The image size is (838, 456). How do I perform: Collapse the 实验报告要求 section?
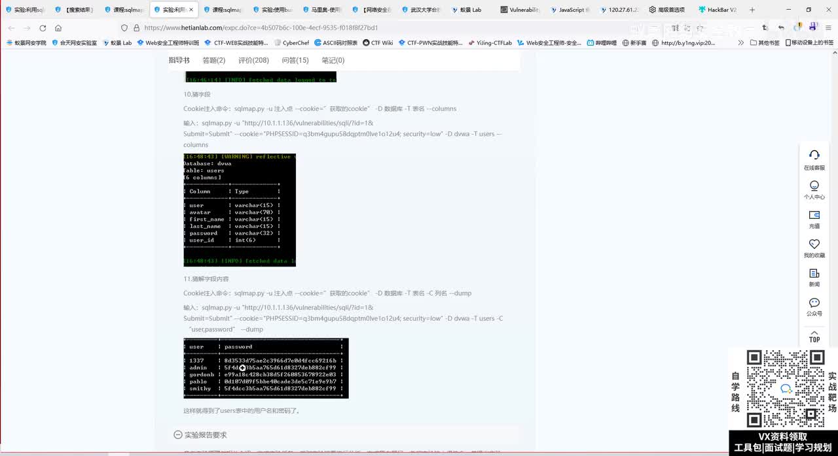(x=177, y=434)
